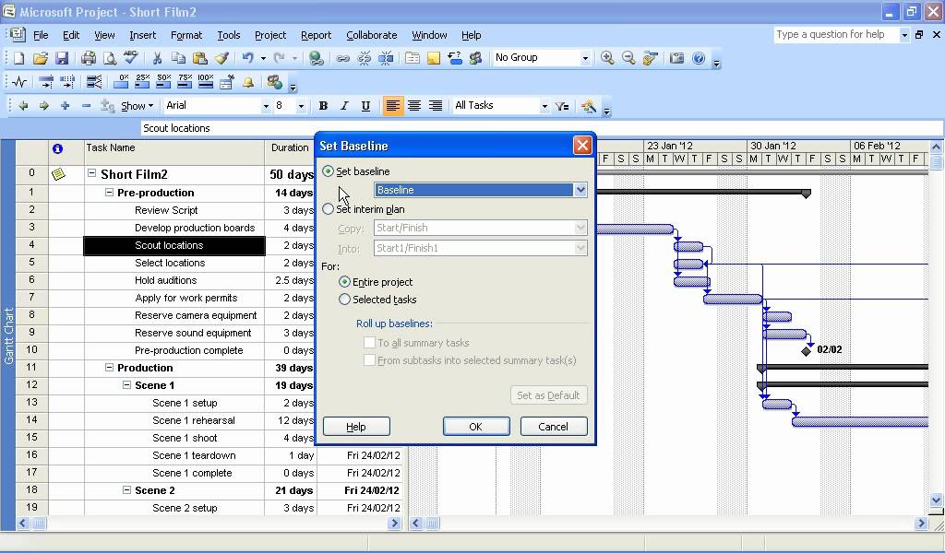Open the Tools menu

229,35
